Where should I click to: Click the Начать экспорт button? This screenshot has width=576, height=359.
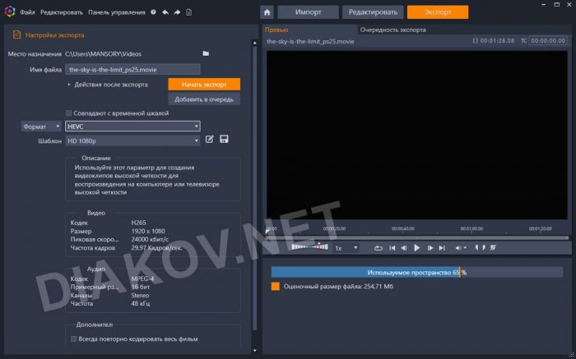(204, 85)
